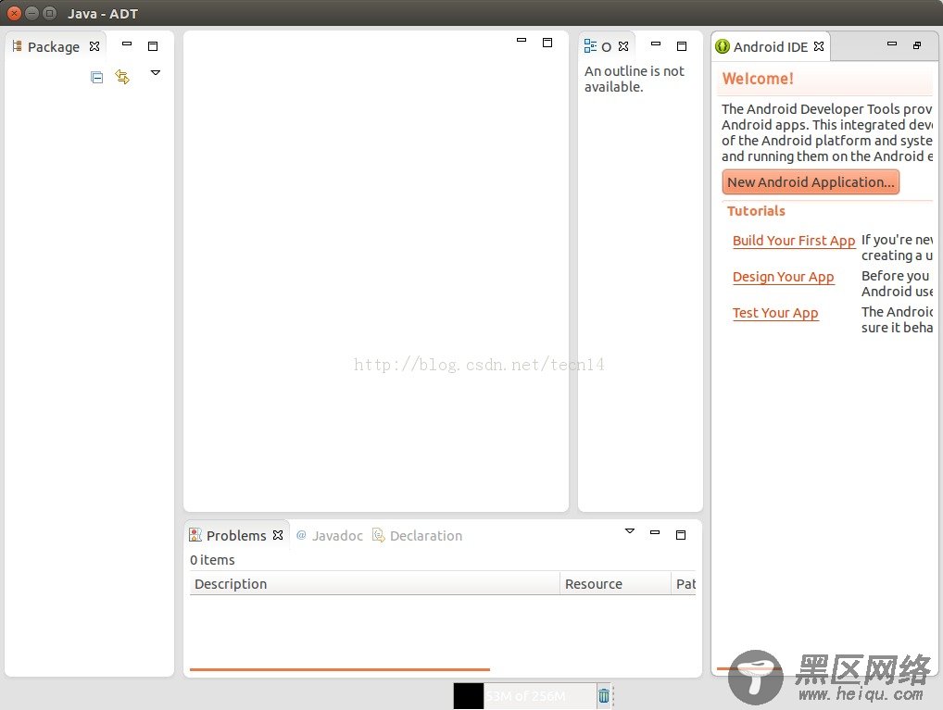This screenshot has width=943, height=710.
Task: Minimize the editor area
Action: pyautogui.click(x=522, y=41)
